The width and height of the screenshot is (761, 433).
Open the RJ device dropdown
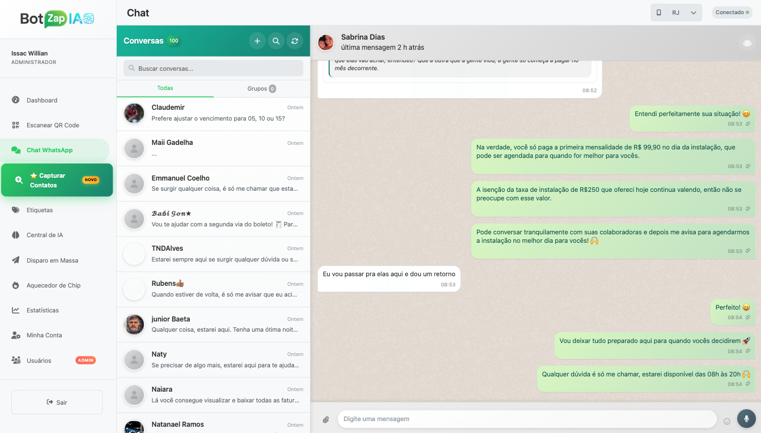tap(676, 12)
